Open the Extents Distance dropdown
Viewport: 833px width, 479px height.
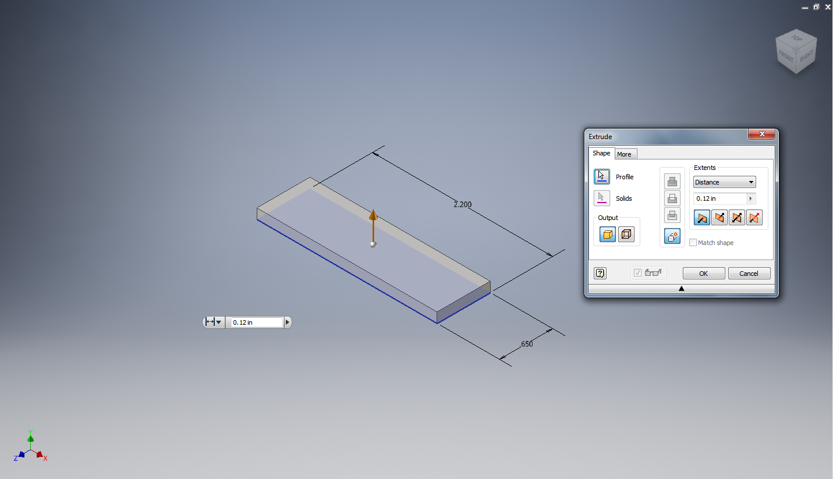(724, 182)
